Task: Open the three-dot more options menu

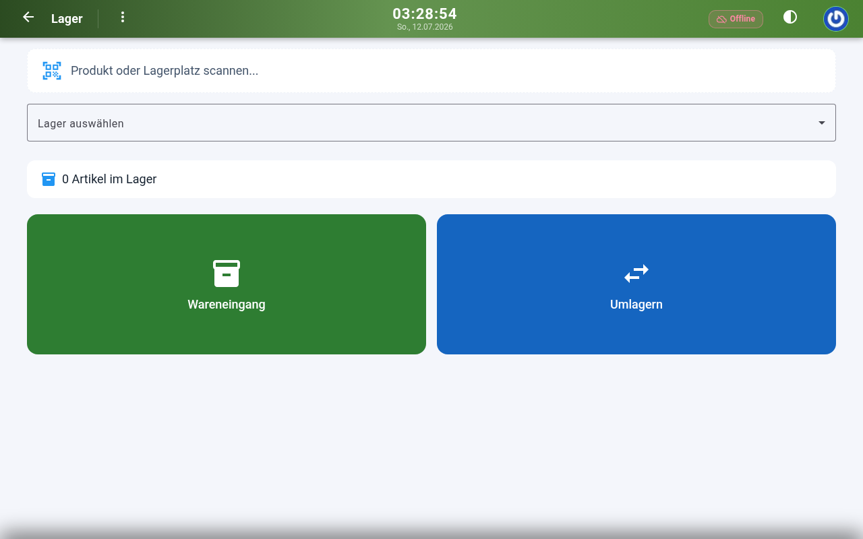Action: pos(123,17)
